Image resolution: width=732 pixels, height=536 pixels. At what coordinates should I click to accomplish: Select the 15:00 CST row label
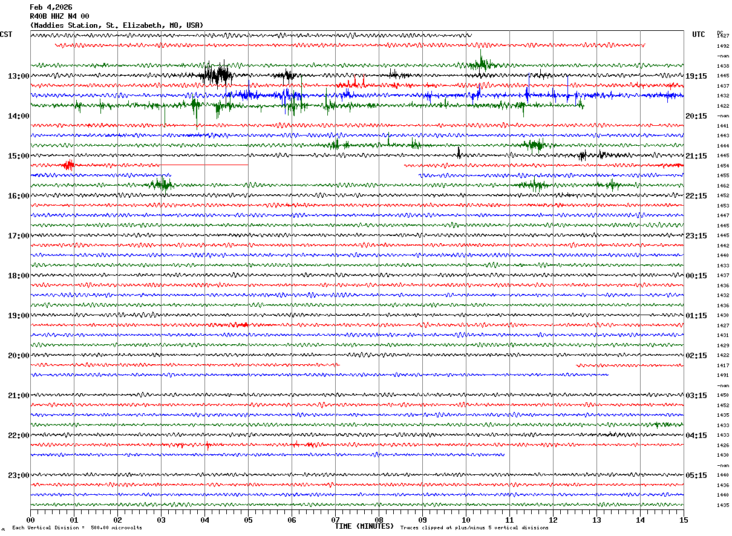click(18, 156)
